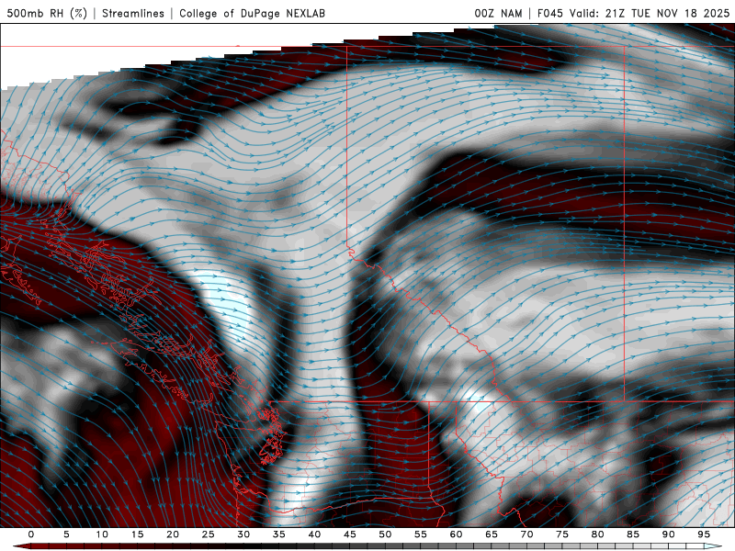Click the "Streamlines" label in the header
The width and height of the screenshot is (735, 551).
coord(133,13)
